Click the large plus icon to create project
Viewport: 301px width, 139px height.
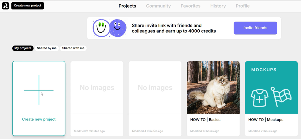pos(39,90)
